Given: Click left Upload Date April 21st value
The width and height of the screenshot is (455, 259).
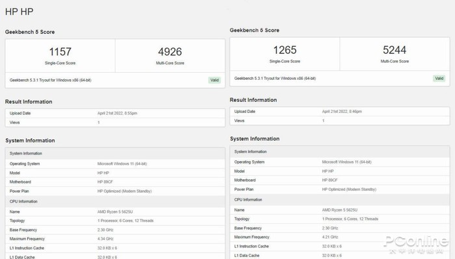Looking at the screenshot, I should [x=117, y=114].
